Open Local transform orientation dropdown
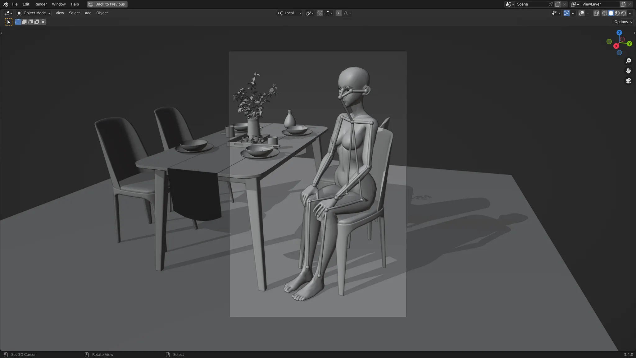The width and height of the screenshot is (636, 358). click(289, 13)
